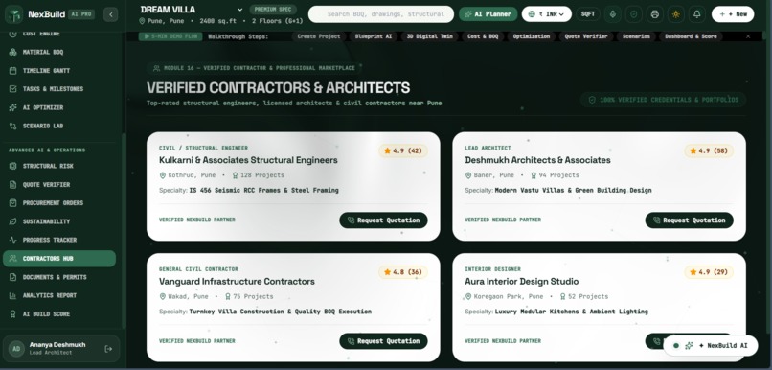772x370 pixels.
Task: Toggle the SQFT unit button
Action: click(x=588, y=14)
